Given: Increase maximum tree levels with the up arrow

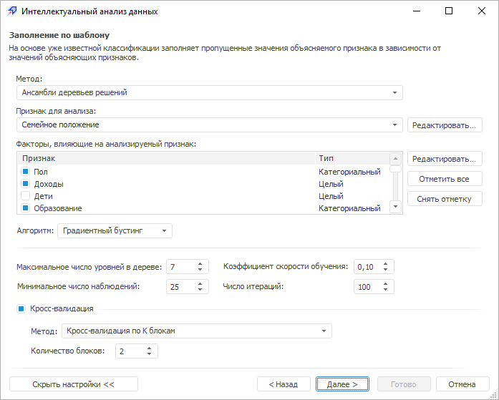Looking at the screenshot, I should click(x=200, y=263).
